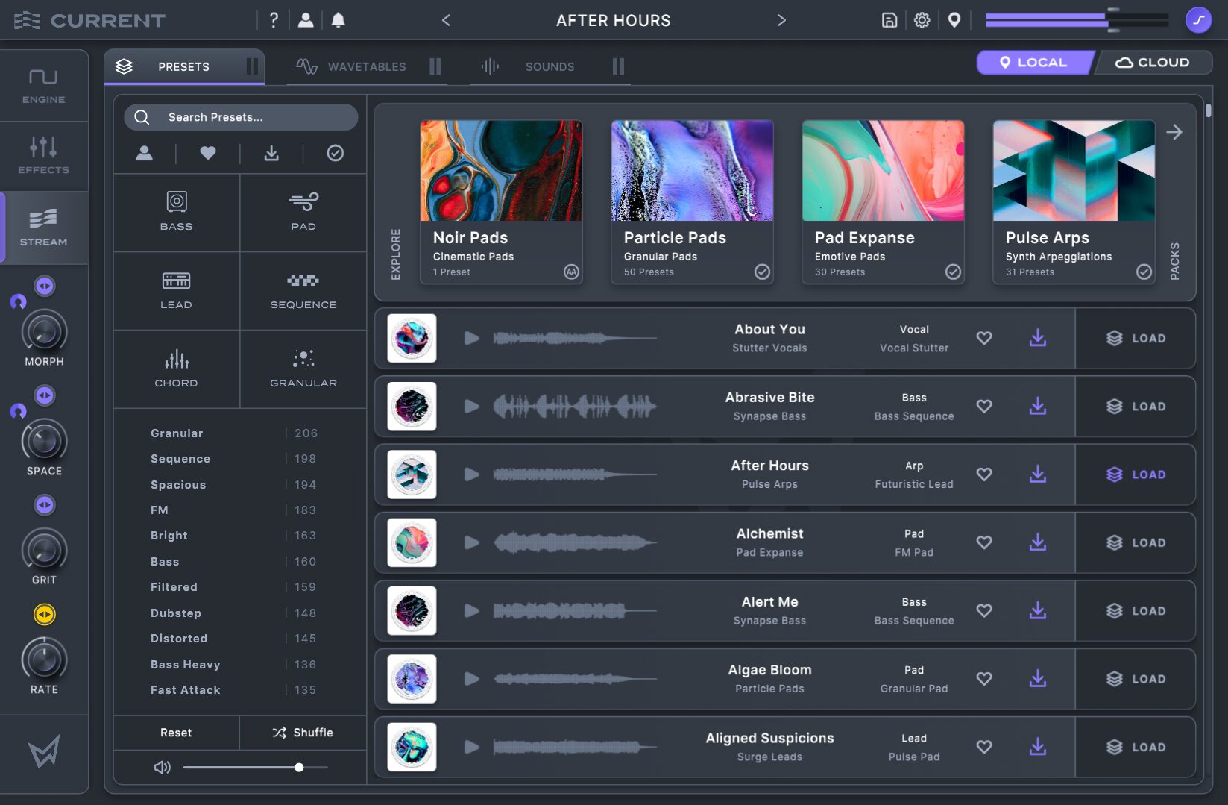Filter presets by Chord category
1228x805 pixels.
(x=177, y=369)
